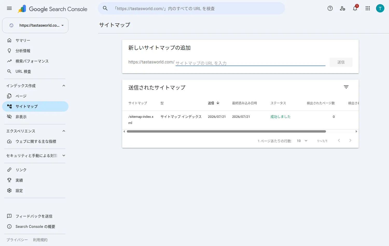Click the chain icon beside リンク
The image size is (389, 246).
[x=9, y=170]
